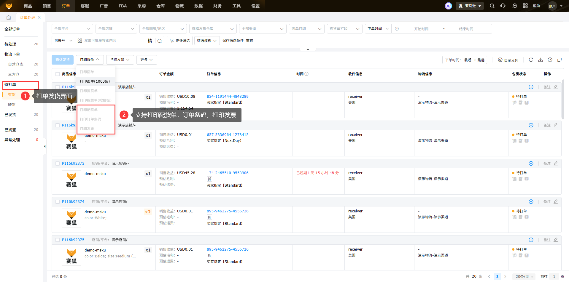Click the AI assistant icon in header

[x=448, y=6]
